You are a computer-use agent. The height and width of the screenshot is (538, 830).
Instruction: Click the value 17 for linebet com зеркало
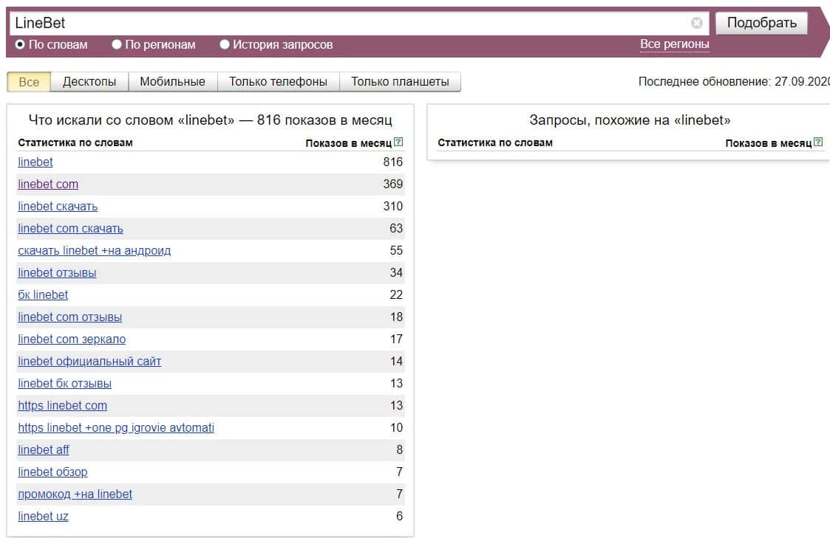coord(396,339)
